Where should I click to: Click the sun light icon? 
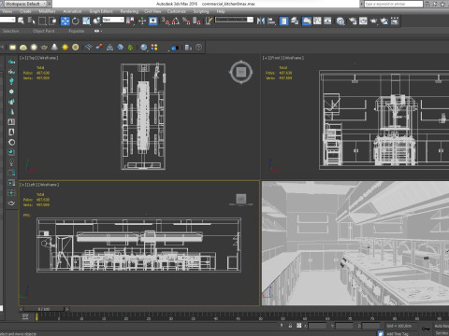[x=65, y=48]
